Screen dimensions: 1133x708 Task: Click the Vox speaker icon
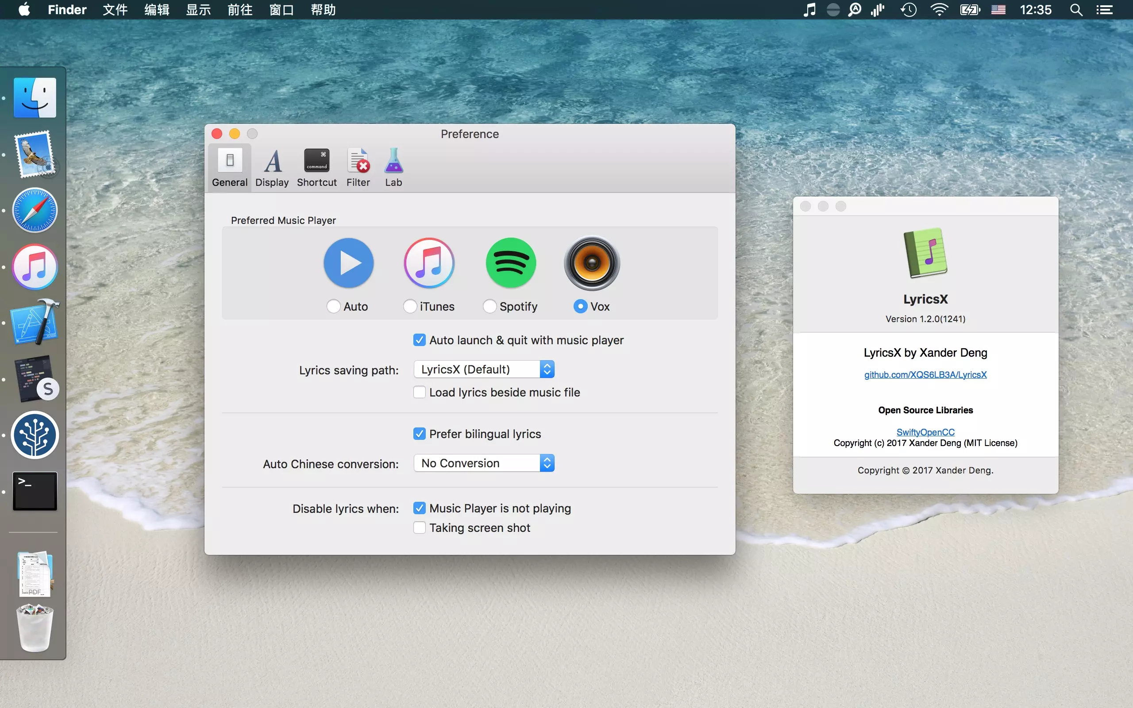[x=592, y=263]
